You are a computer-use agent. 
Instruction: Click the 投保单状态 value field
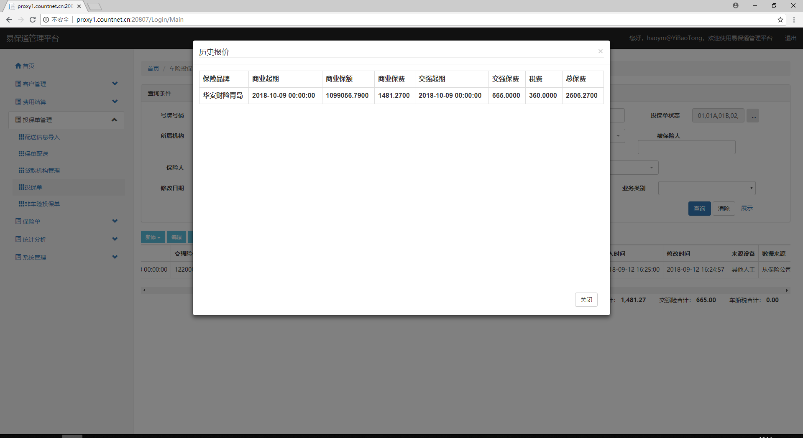point(718,116)
